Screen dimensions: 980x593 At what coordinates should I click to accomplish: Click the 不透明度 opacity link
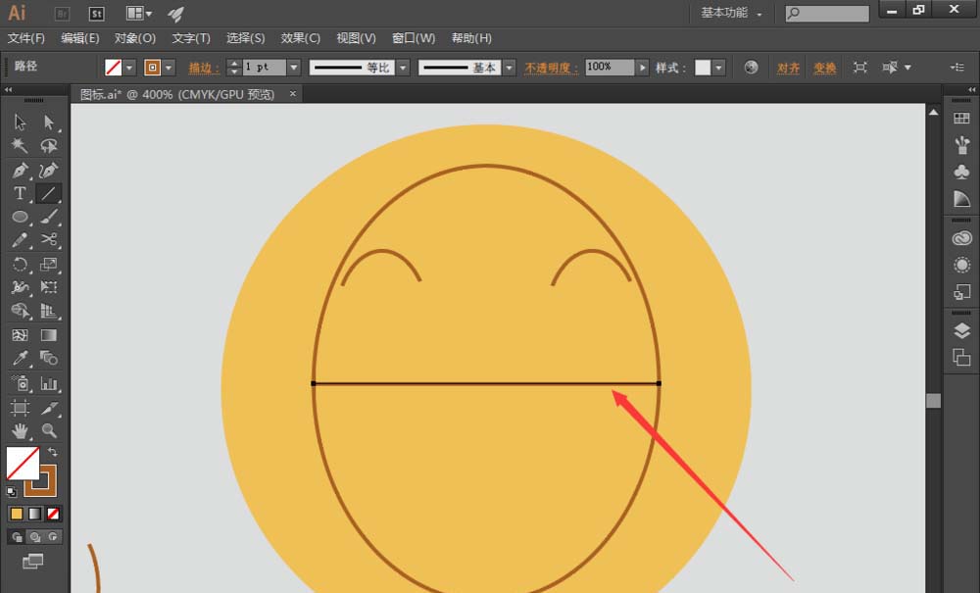click(551, 68)
